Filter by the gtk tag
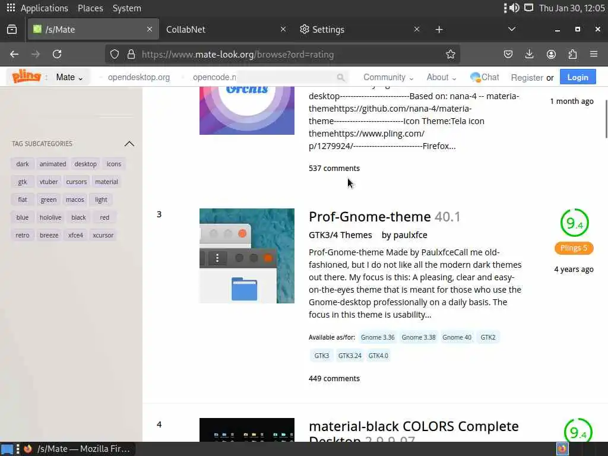The width and height of the screenshot is (608, 456). 23,182
